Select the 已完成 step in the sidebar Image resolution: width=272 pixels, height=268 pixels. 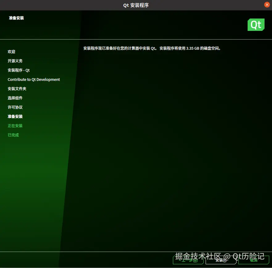click(13, 135)
